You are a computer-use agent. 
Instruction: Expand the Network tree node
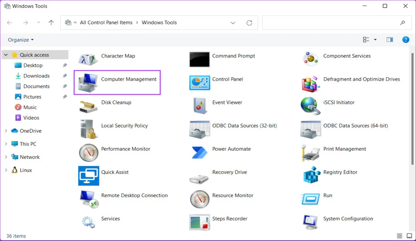click(x=6, y=157)
